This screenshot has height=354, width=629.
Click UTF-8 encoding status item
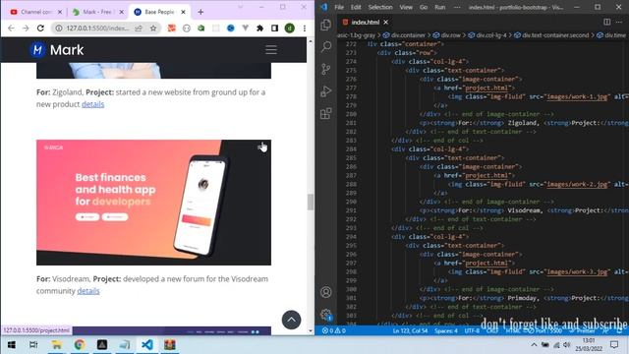click(472, 330)
